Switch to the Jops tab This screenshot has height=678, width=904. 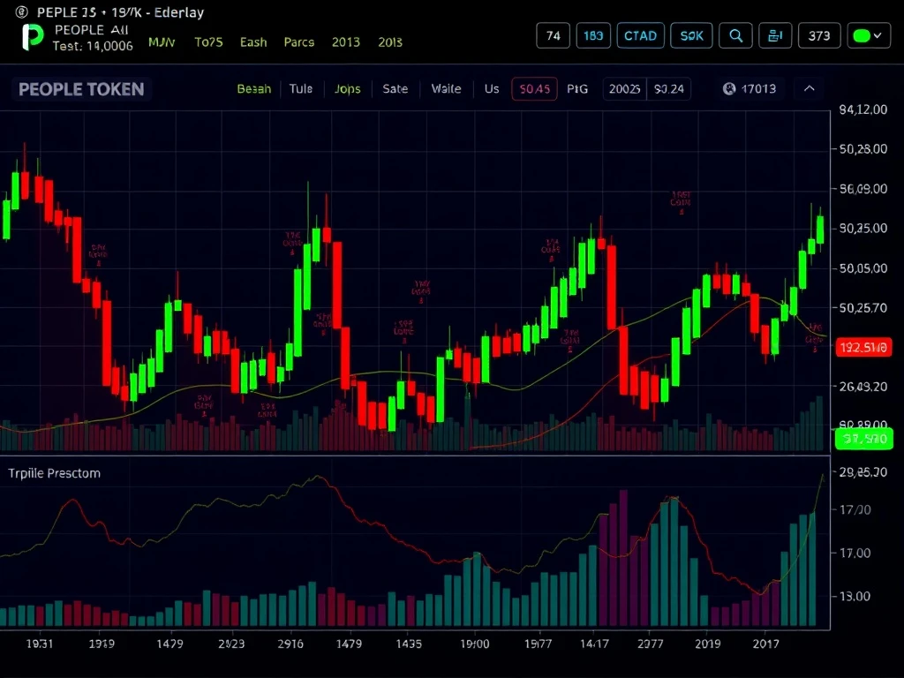(348, 89)
